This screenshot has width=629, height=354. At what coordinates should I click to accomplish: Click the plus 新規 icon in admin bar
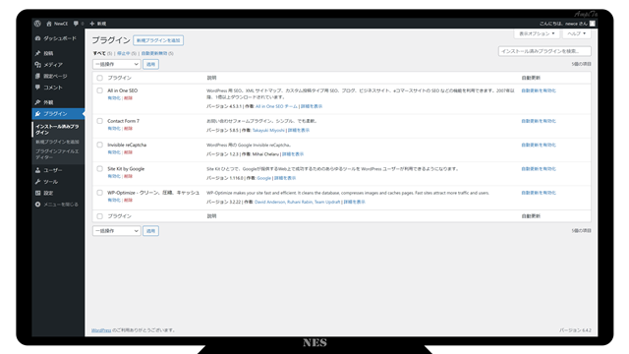91,24
